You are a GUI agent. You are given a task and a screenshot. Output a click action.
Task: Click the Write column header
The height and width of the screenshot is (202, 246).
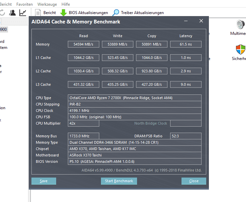(x=118, y=36)
